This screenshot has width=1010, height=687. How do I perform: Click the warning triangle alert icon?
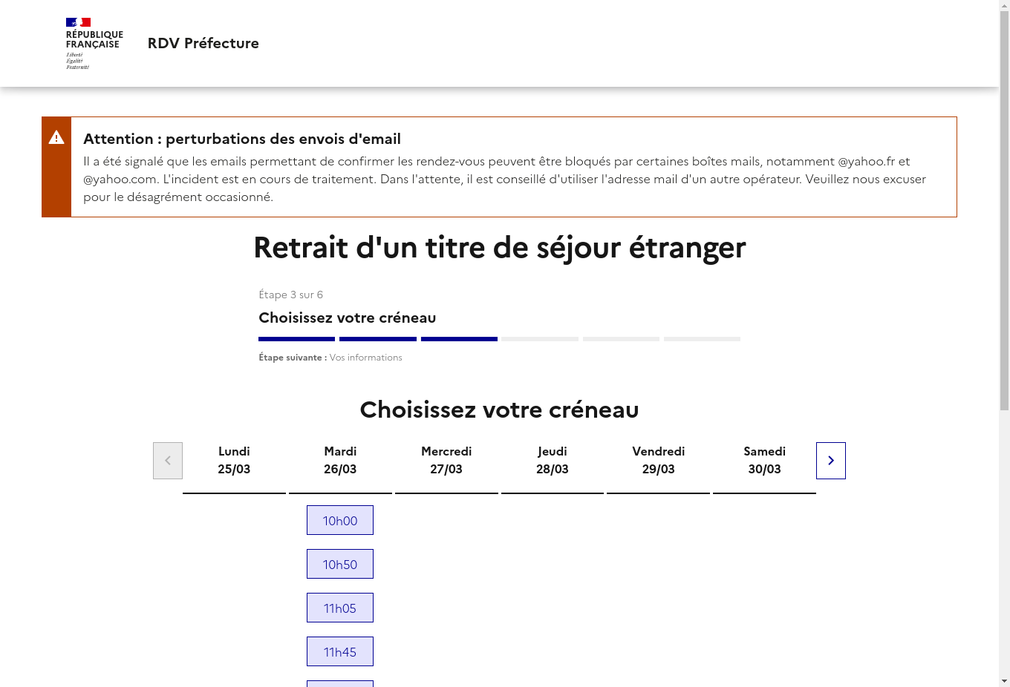(x=56, y=137)
